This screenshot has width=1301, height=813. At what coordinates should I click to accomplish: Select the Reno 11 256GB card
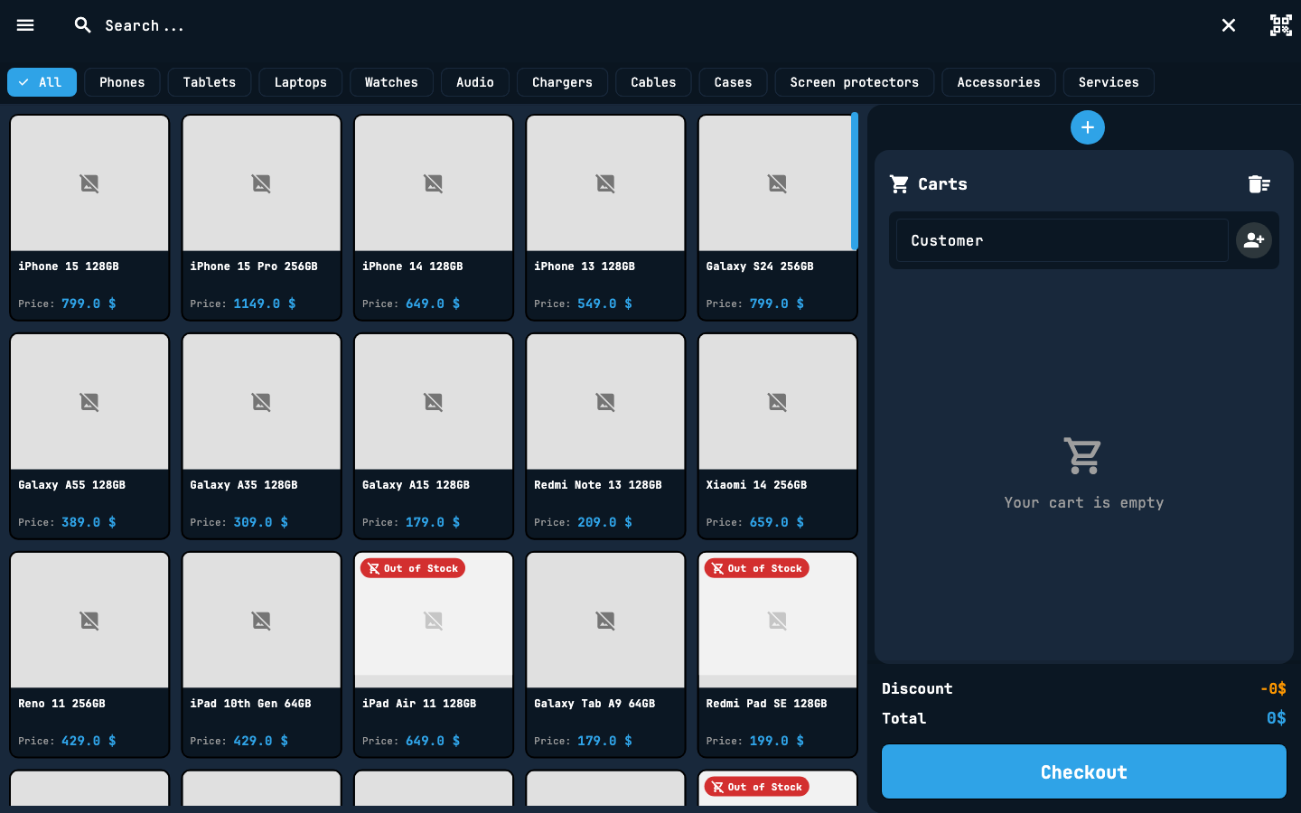89,655
